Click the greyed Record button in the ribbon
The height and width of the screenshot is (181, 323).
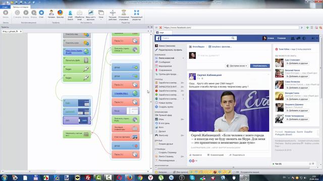[6, 13]
